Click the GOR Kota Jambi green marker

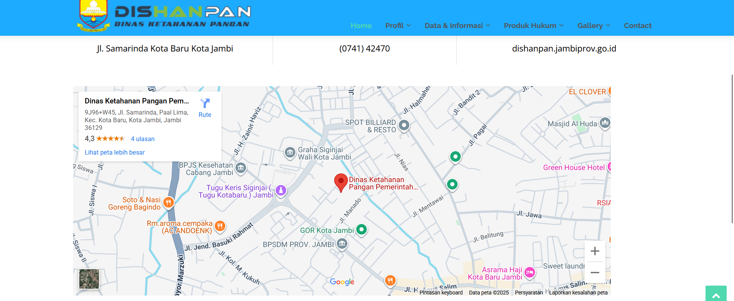tap(361, 229)
